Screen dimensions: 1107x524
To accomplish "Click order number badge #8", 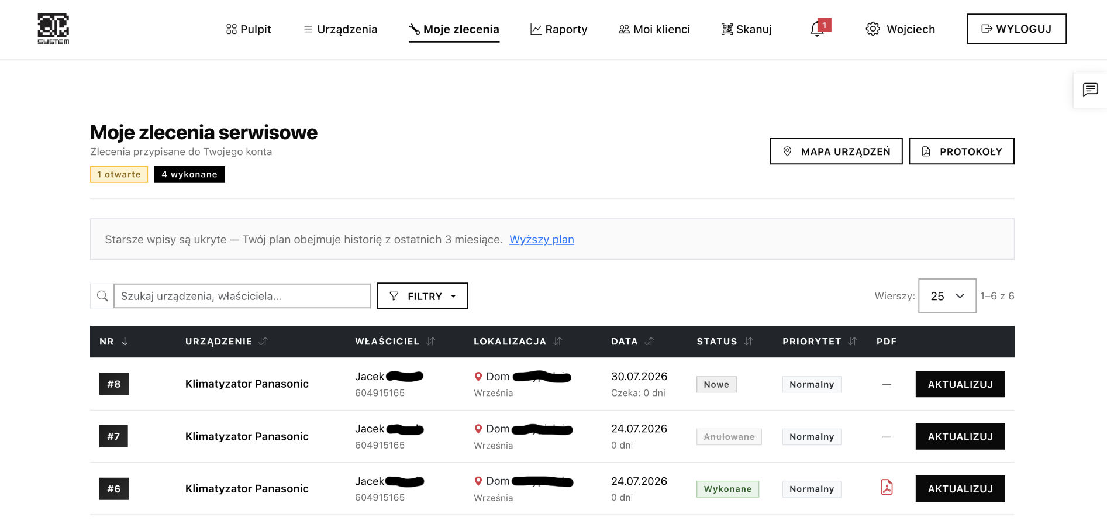I will point(114,384).
